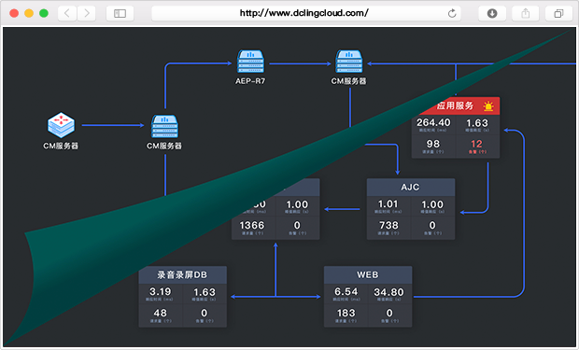Click the 1.01 value in AJC card
Screen dimensions: 579x350
388,203
